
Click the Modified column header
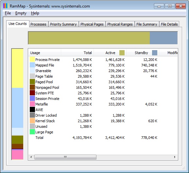point(168,53)
